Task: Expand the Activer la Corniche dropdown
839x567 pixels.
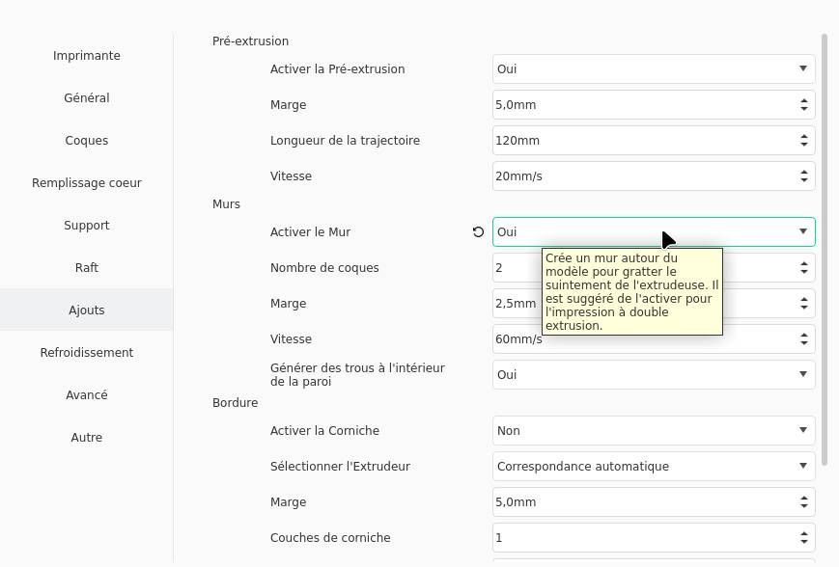Action: (x=654, y=431)
